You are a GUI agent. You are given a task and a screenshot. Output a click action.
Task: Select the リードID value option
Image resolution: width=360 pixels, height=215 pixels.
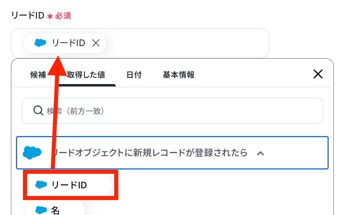tap(69, 185)
